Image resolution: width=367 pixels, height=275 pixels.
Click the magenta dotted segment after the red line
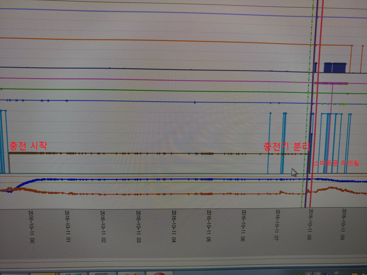pos(332,83)
